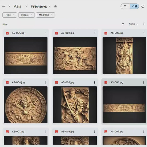
Task: Switch to list layout view
Action: pos(125,6)
